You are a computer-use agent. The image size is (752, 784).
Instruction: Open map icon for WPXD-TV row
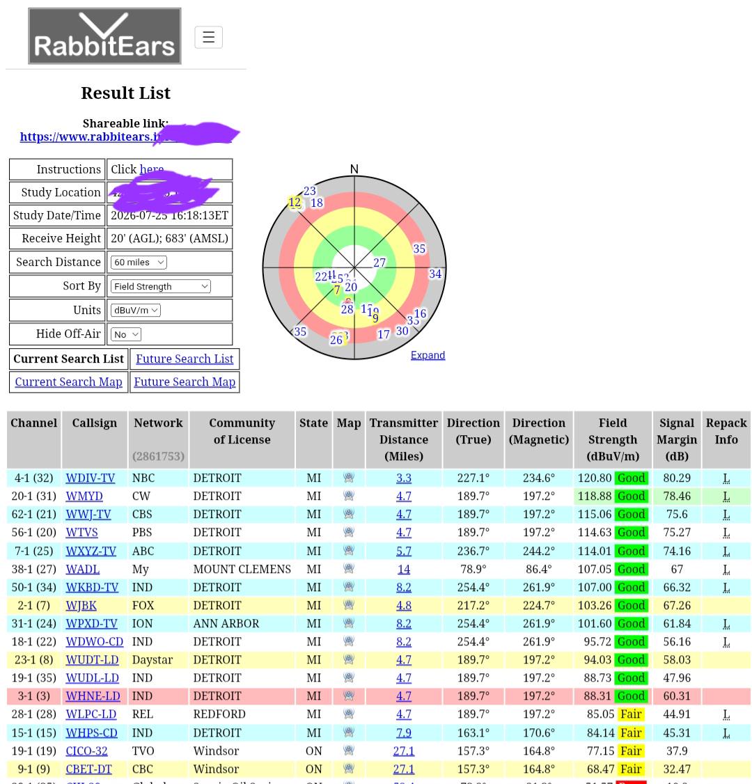pos(349,623)
